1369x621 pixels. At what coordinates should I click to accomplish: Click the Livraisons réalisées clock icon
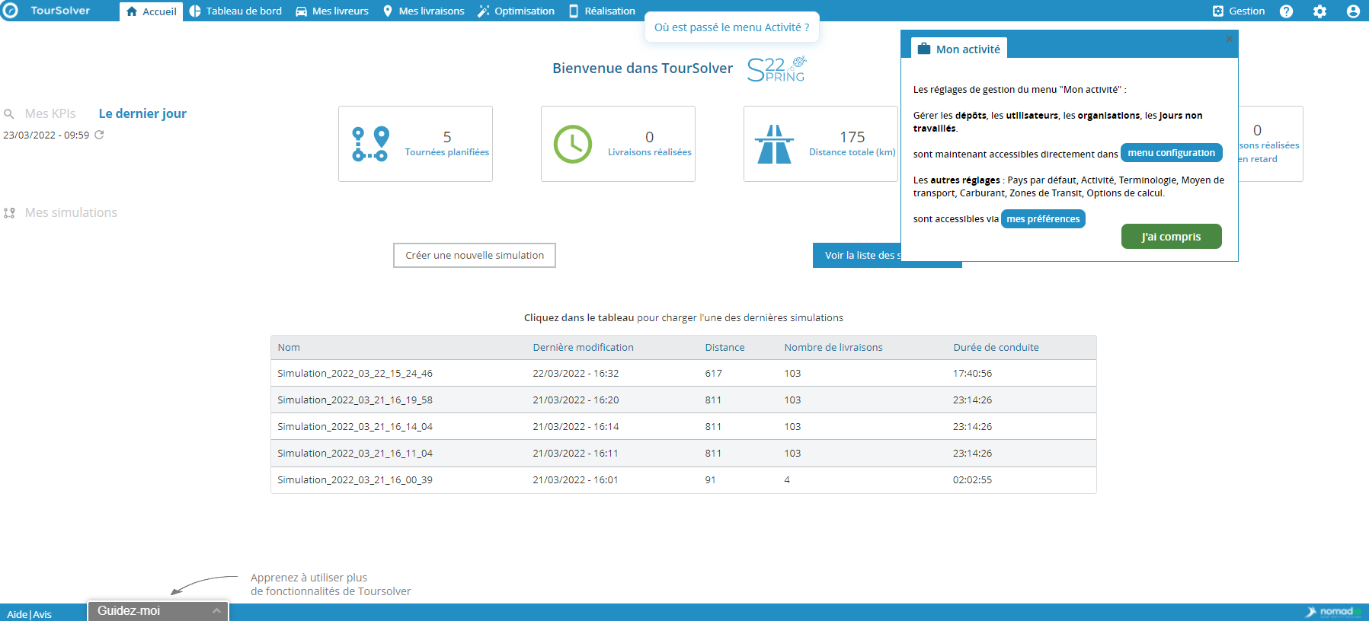click(x=573, y=144)
